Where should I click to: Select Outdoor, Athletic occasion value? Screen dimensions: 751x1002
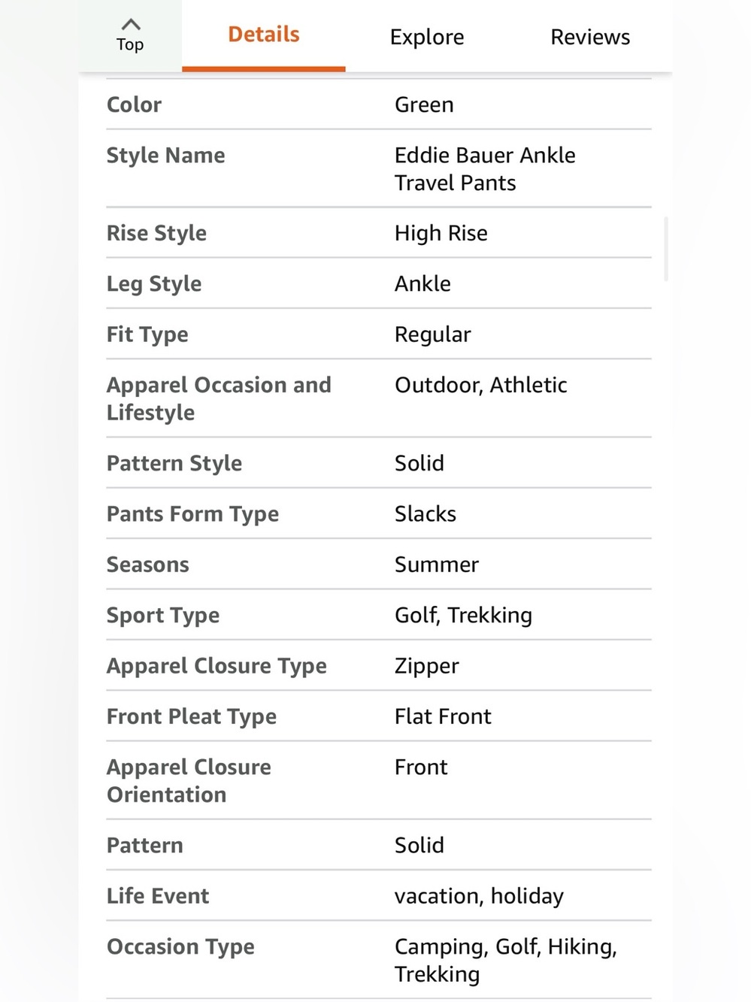point(481,385)
